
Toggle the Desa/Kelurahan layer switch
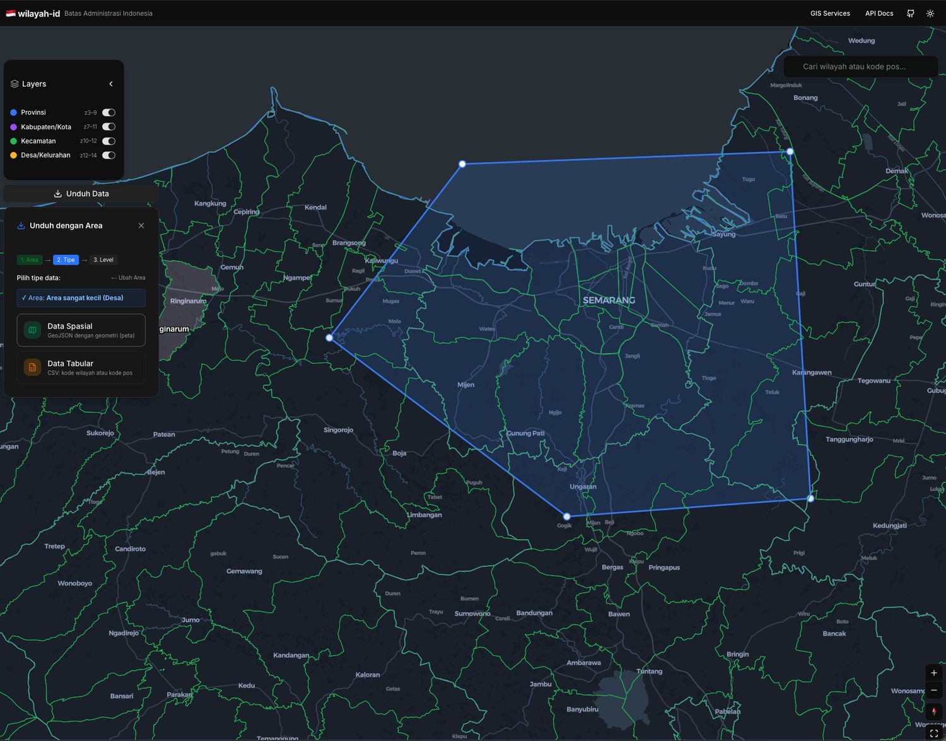[x=109, y=155]
